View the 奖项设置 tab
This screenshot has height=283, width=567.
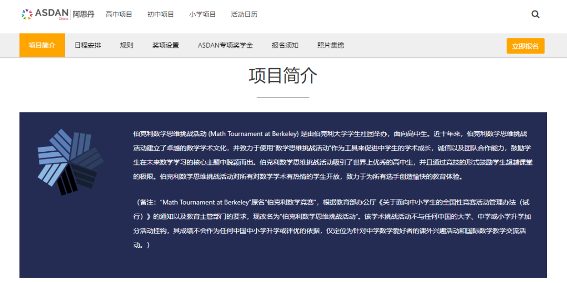point(165,46)
